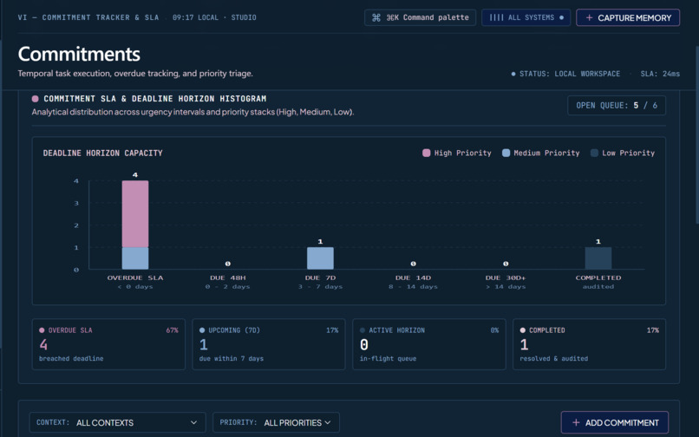Click the 'DUE 30D+' axis label
The height and width of the screenshot is (437, 699).
click(506, 277)
